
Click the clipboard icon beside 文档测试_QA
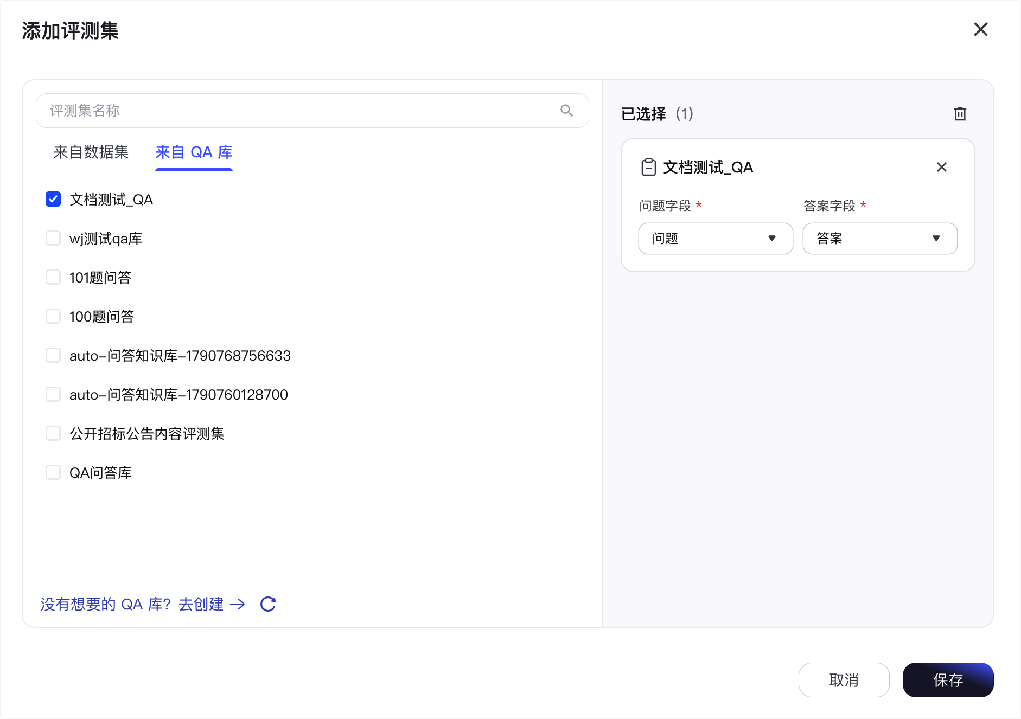tap(648, 167)
